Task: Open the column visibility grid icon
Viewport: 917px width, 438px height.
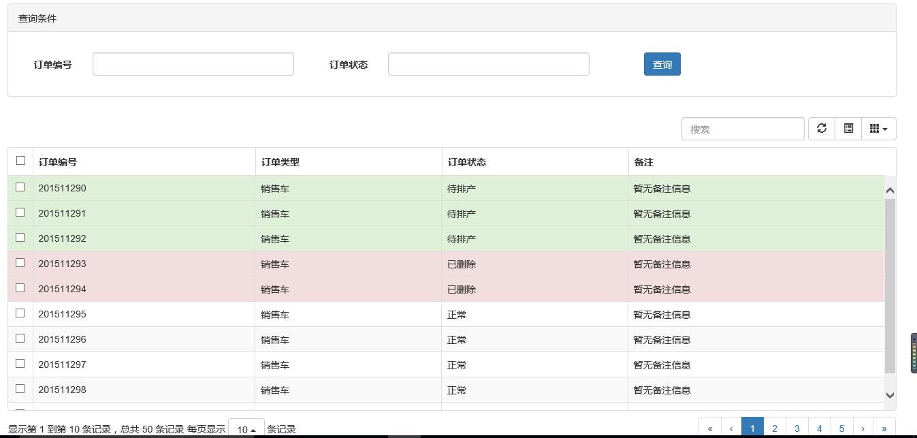Action: (x=875, y=128)
